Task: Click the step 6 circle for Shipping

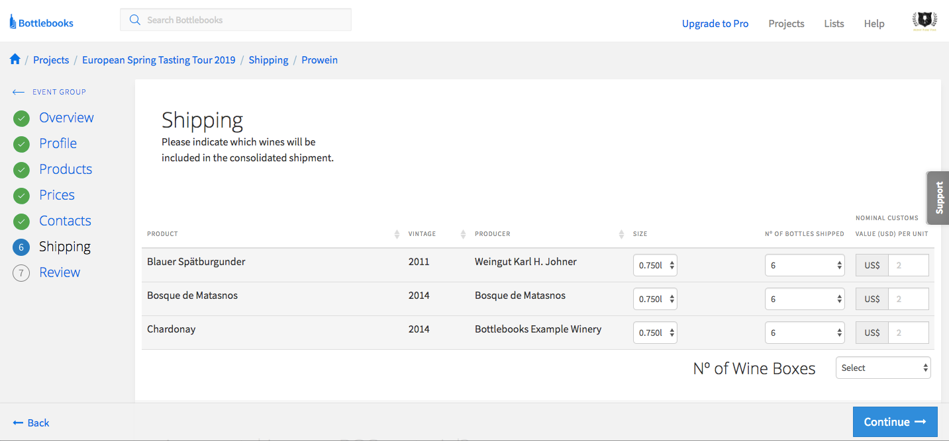Action: [21, 247]
